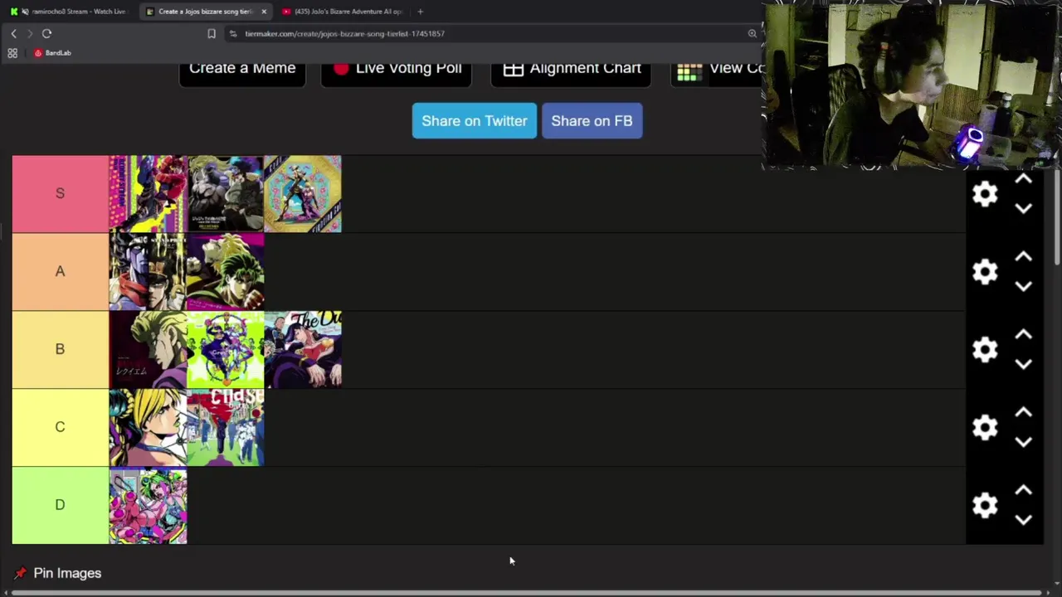The height and width of the screenshot is (597, 1062).
Task: Switch to Create a Jojos bizarre song tab
Action: tap(205, 12)
